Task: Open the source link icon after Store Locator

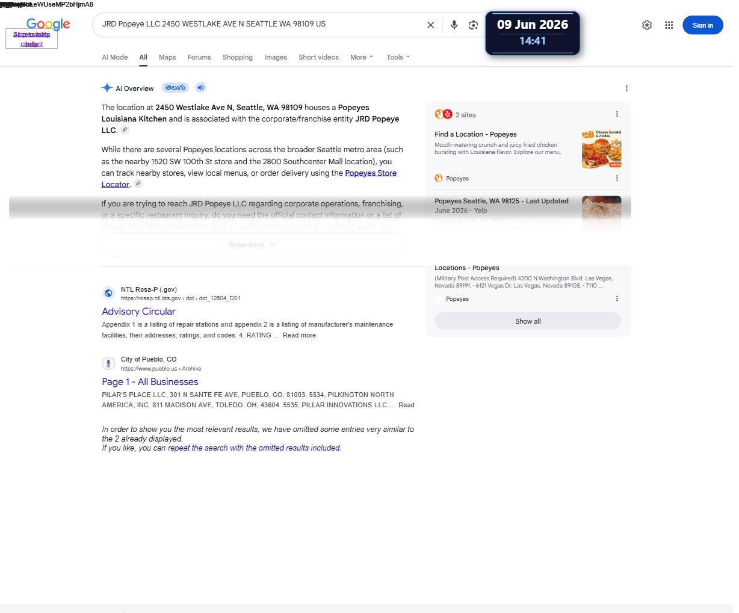Action: [x=138, y=184]
